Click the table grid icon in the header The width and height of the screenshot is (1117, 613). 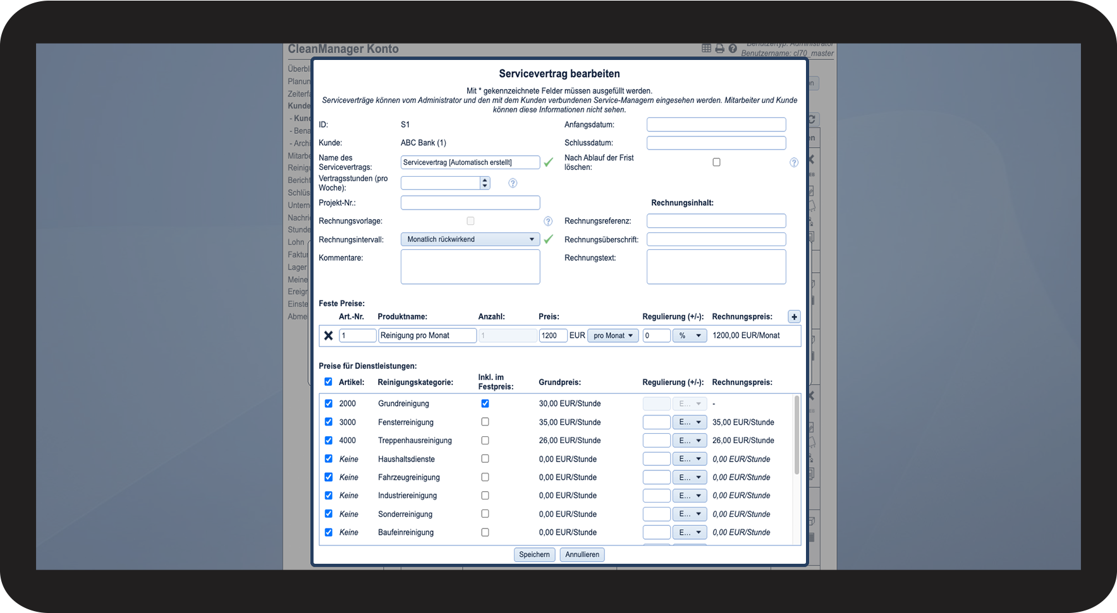707,49
